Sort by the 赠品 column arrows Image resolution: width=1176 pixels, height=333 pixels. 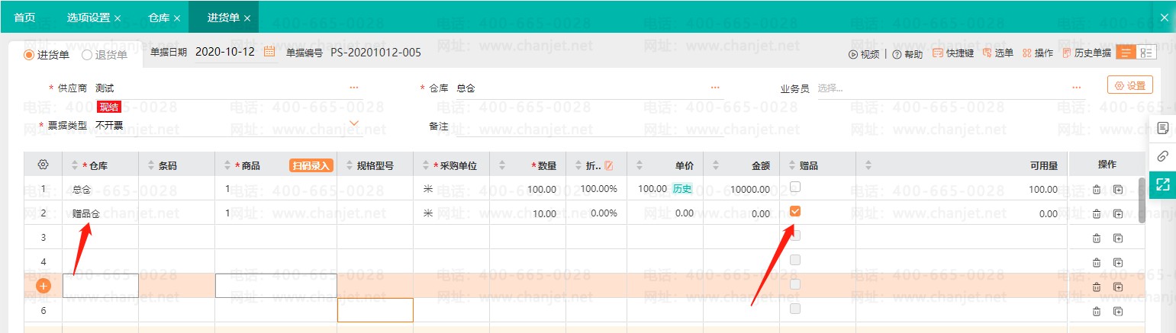792,165
